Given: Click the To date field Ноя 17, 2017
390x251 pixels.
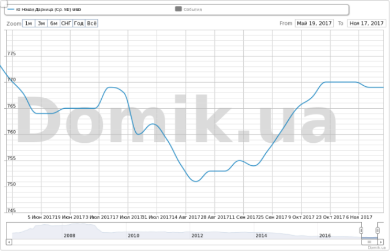Looking at the screenshot, I should pos(366,24).
